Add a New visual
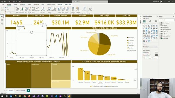The width and height of the screenshot is (175, 98). pos(59,10)
